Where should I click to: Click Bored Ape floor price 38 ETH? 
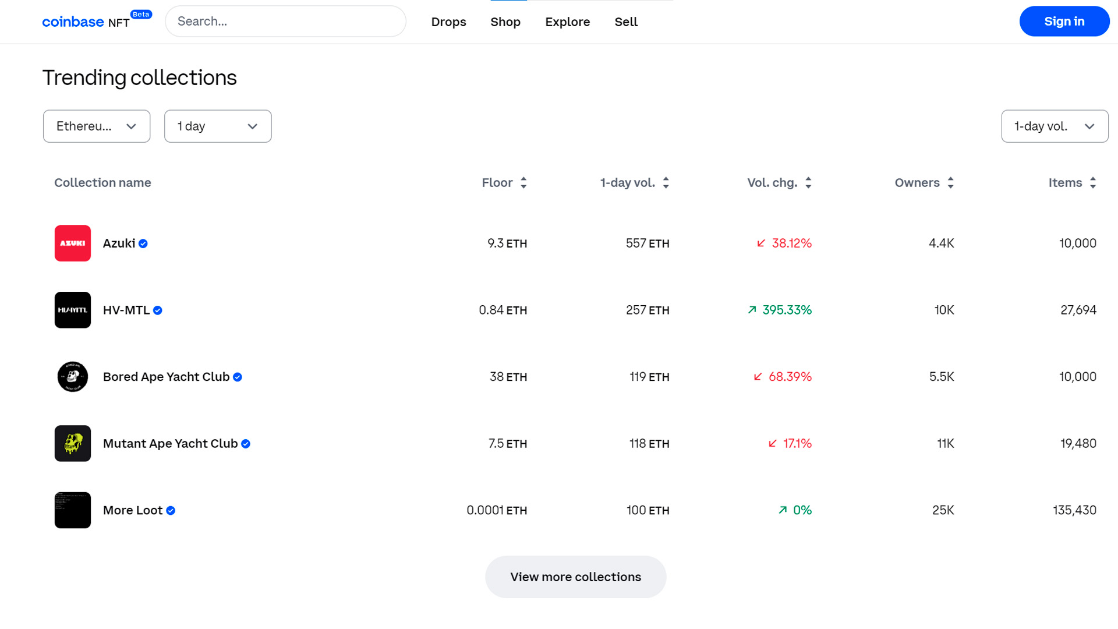pos(508,377)
